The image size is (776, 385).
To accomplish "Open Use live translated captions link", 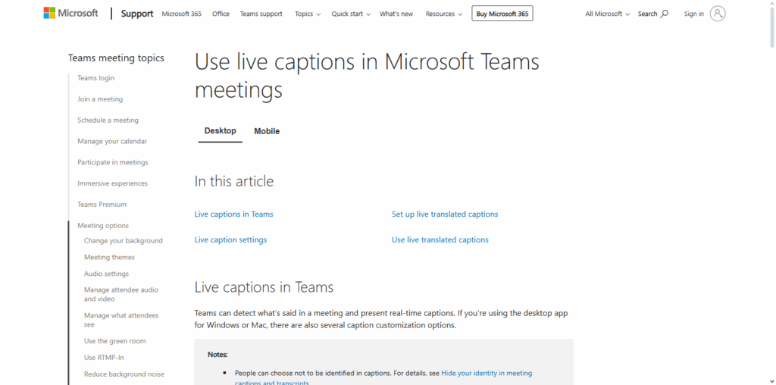I will pos(440,239).
